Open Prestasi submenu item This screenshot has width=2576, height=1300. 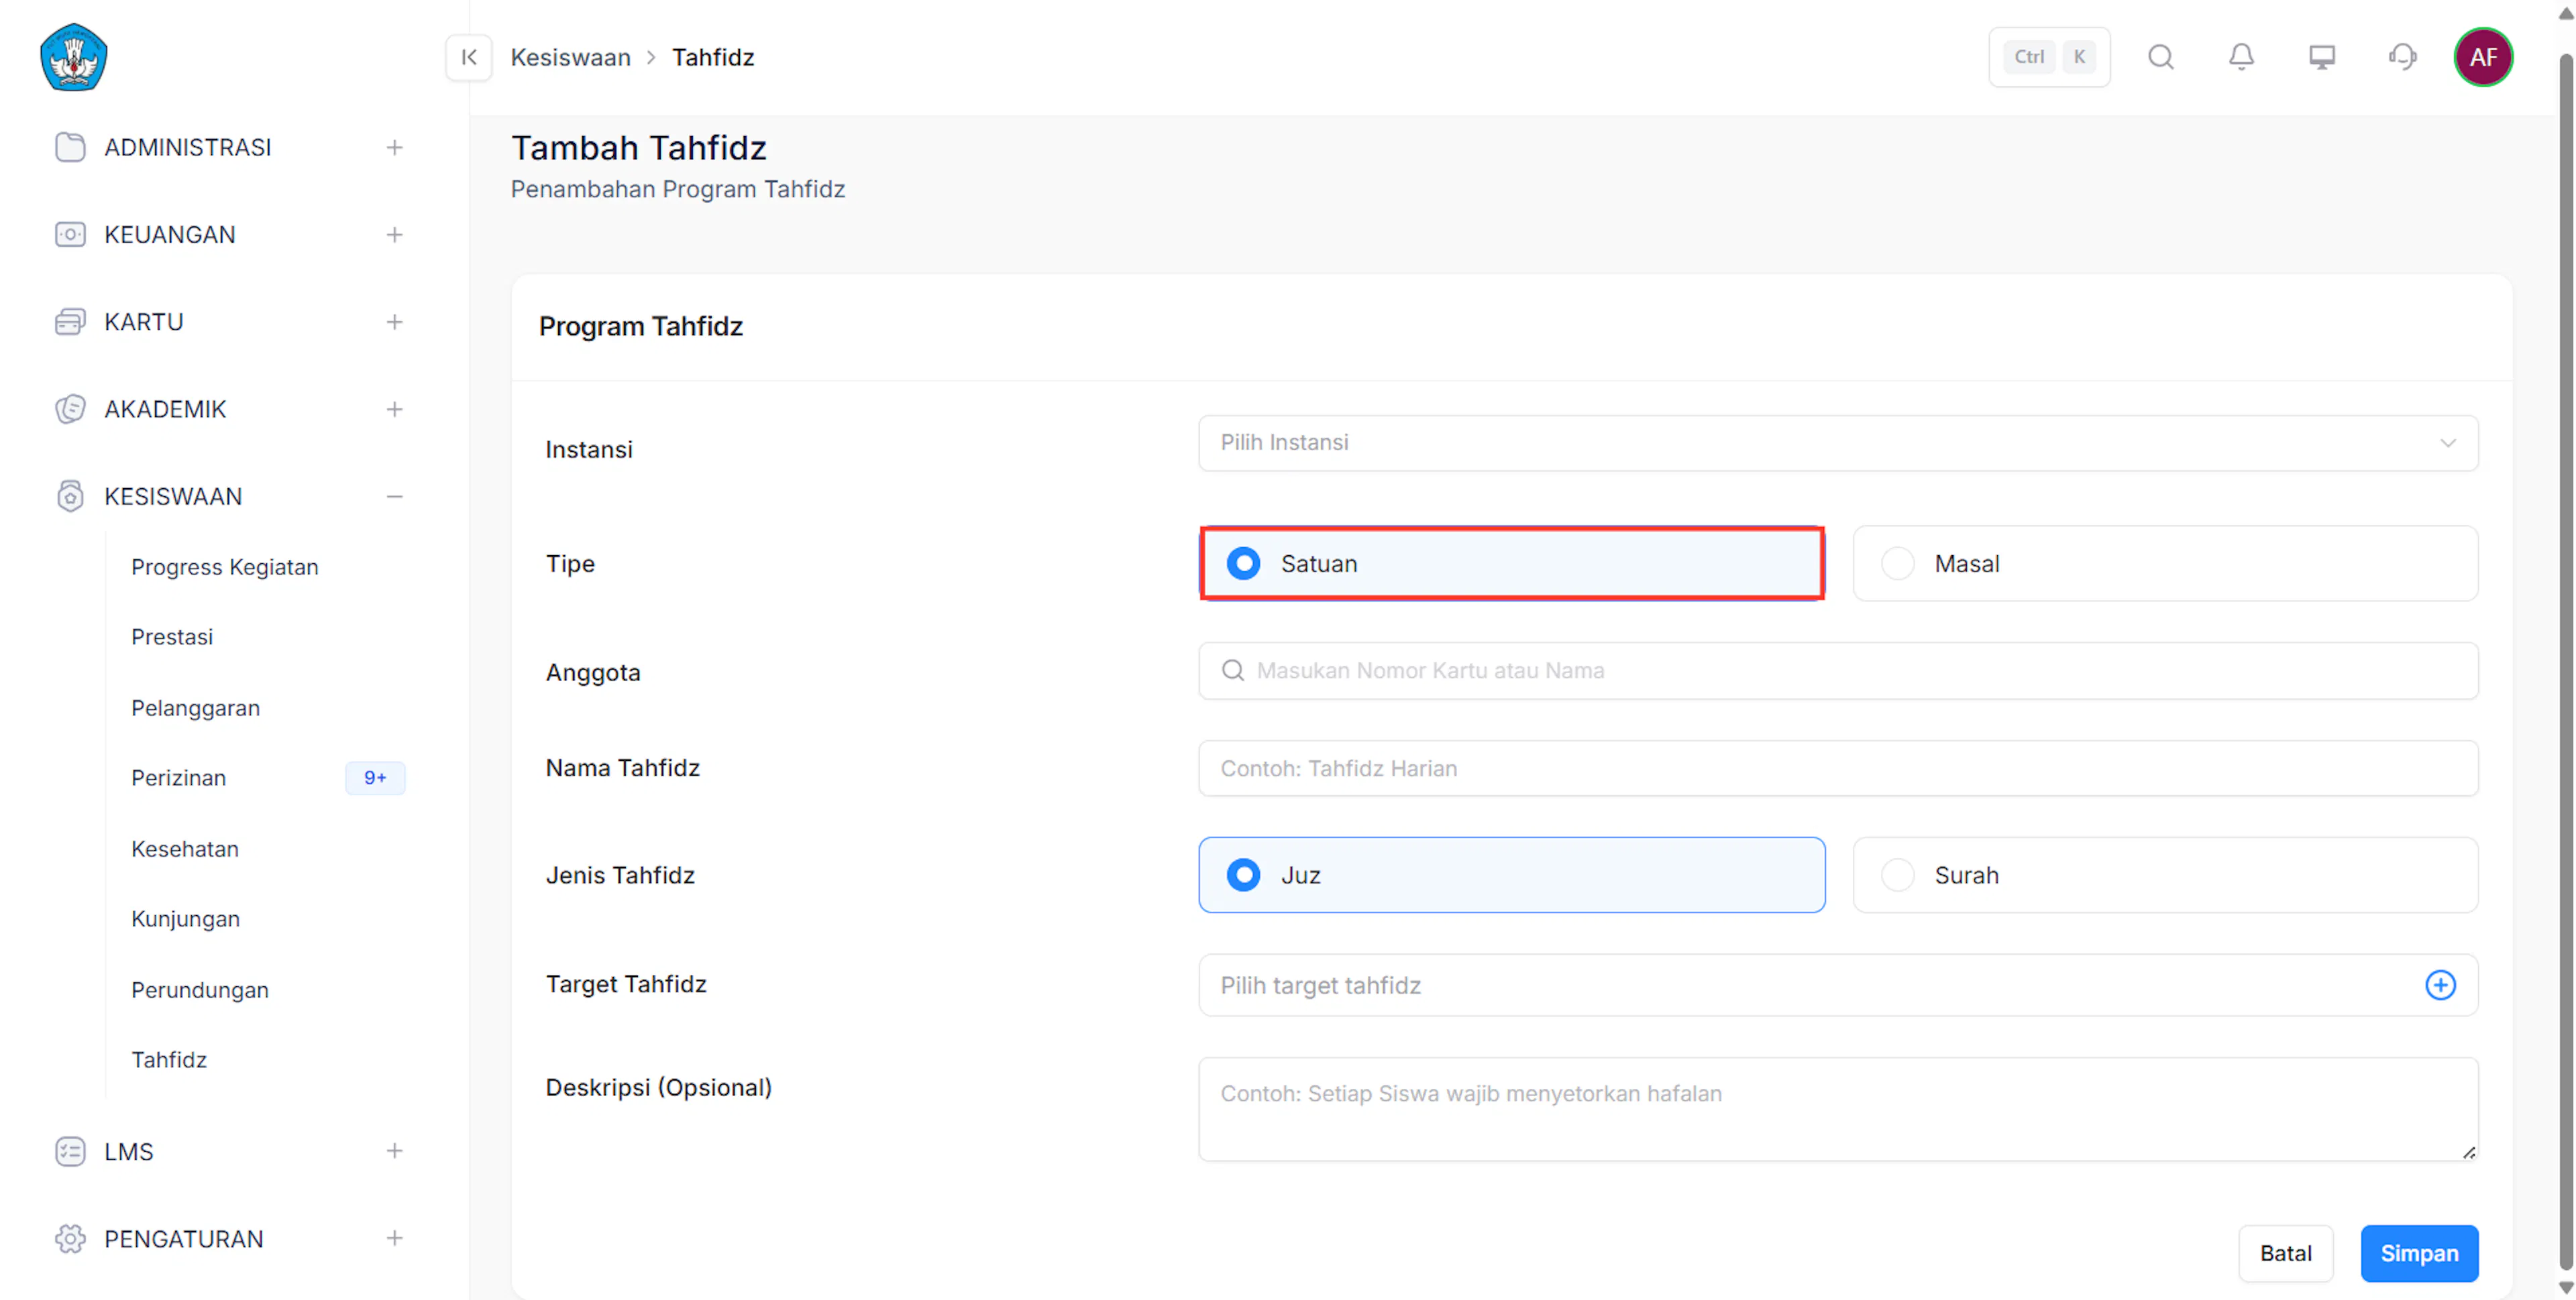click(x=172, y=636)
